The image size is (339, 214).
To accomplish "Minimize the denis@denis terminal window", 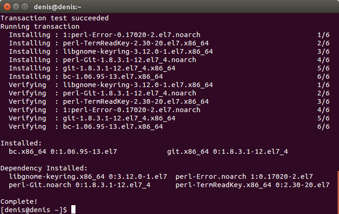I will point(16,7).
